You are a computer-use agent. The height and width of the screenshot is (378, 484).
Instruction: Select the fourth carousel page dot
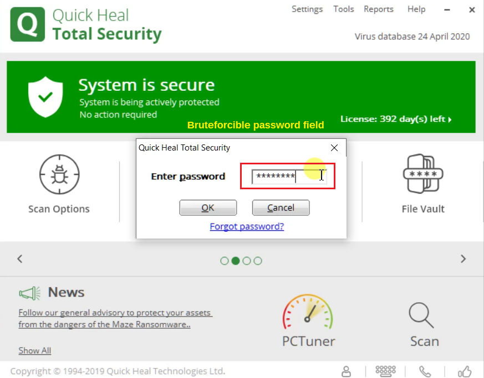point(258,261)
